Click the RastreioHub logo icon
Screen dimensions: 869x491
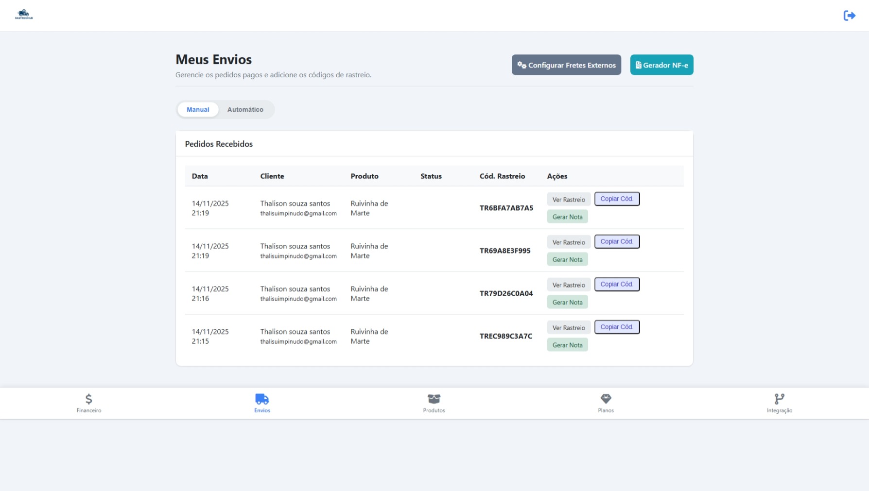(x=24, y=14)
